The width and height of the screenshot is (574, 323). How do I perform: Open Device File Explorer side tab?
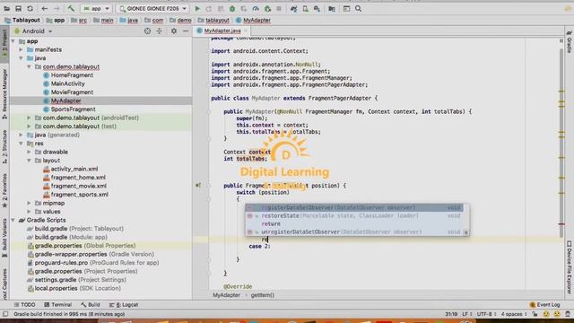[x=570, y=267]
